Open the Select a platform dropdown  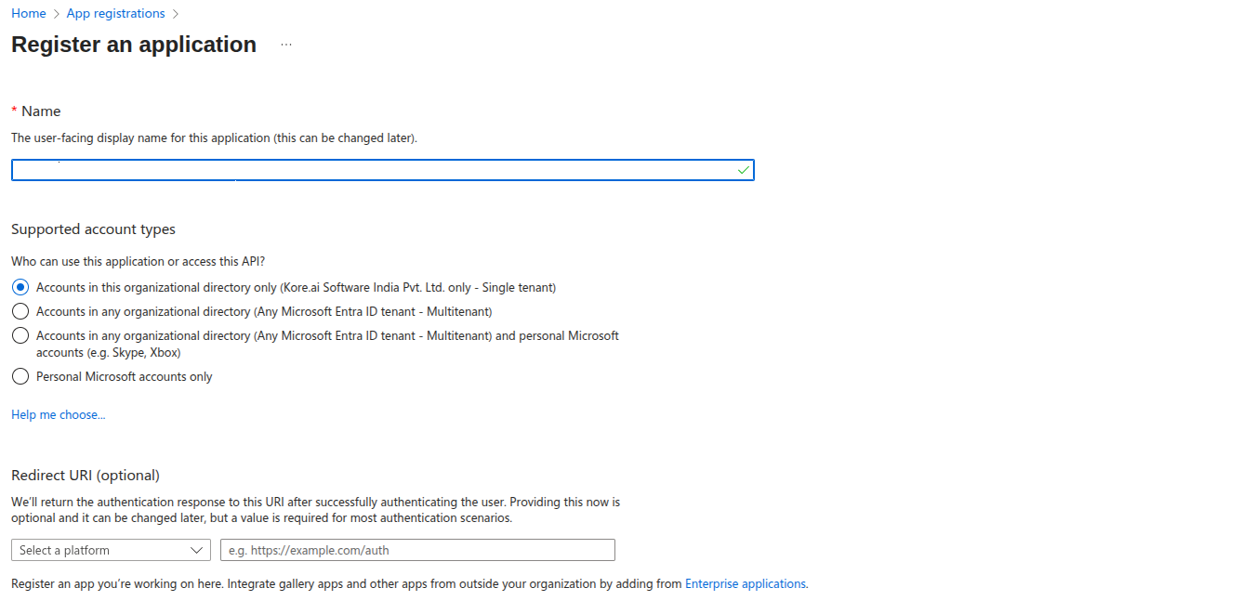[111, 550]
